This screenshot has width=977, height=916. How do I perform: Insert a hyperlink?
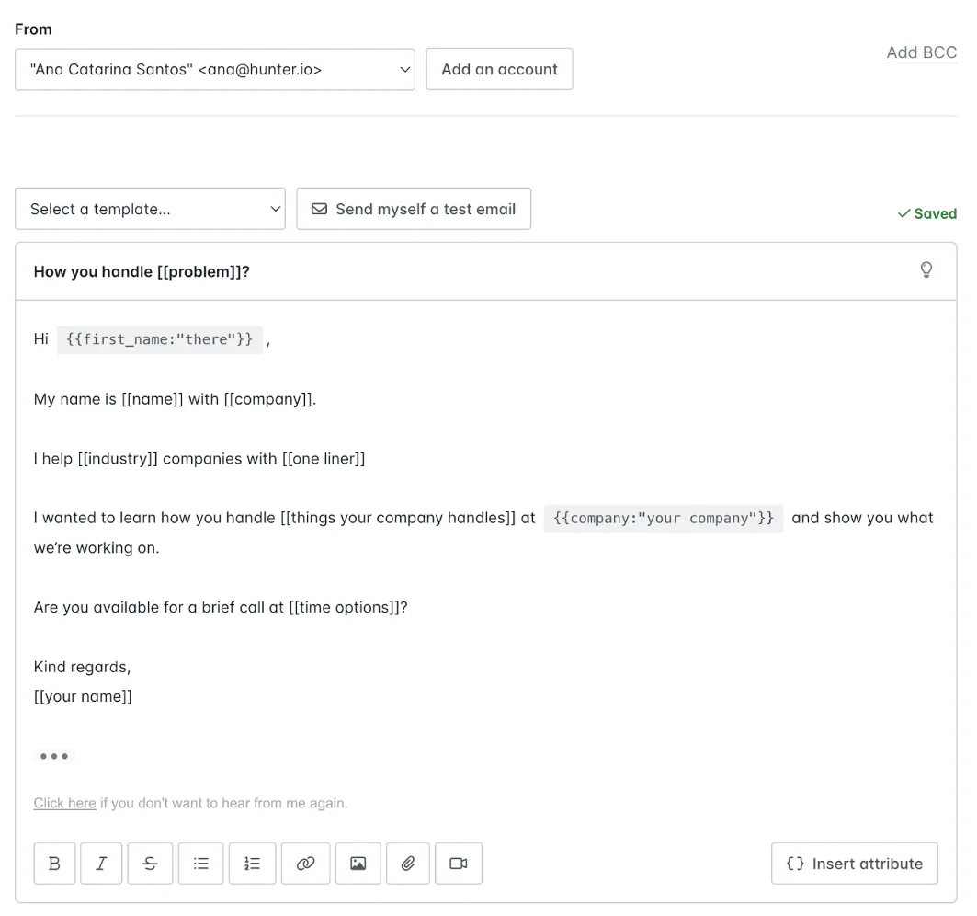tap(305, 863)
